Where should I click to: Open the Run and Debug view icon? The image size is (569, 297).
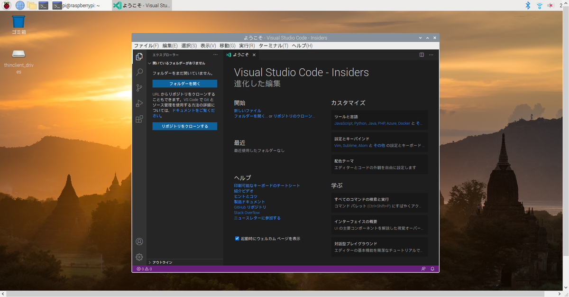(139, 103)
